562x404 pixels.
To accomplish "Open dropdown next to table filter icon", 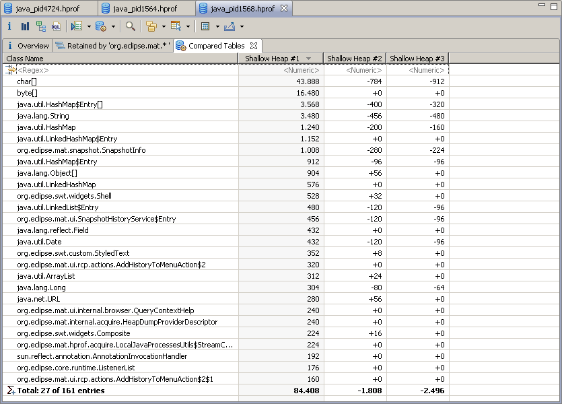I will [188, 26].
